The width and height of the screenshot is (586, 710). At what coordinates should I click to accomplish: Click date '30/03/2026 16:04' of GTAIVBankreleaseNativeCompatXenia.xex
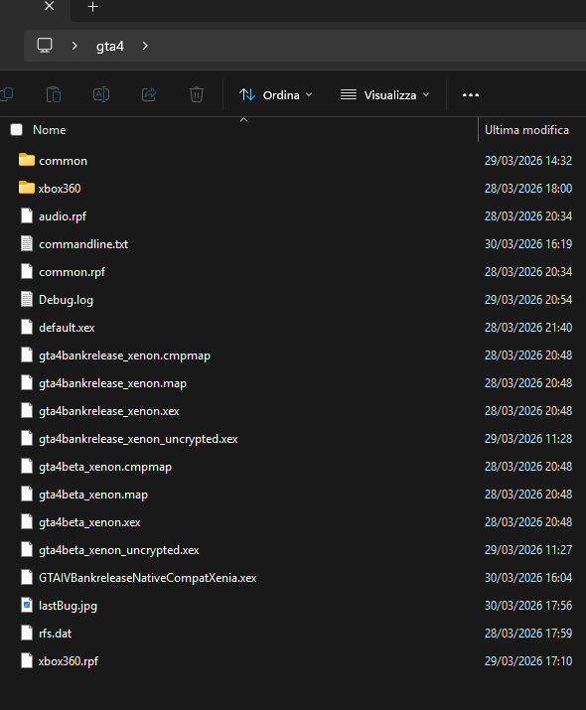[528, 578]
